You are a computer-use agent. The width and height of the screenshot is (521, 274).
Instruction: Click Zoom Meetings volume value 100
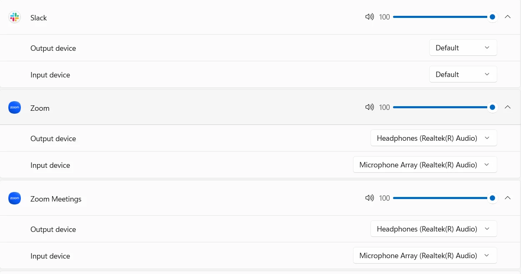(384, 198)
